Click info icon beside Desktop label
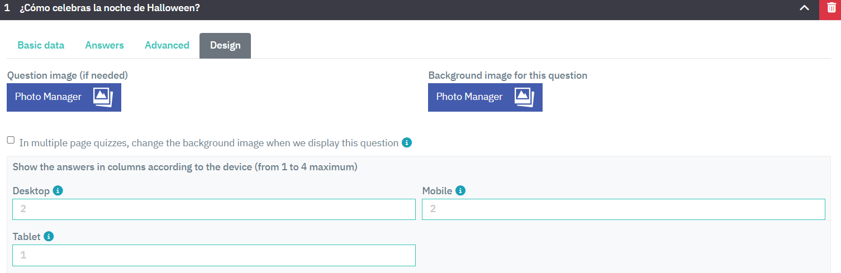 click(58, 191)
